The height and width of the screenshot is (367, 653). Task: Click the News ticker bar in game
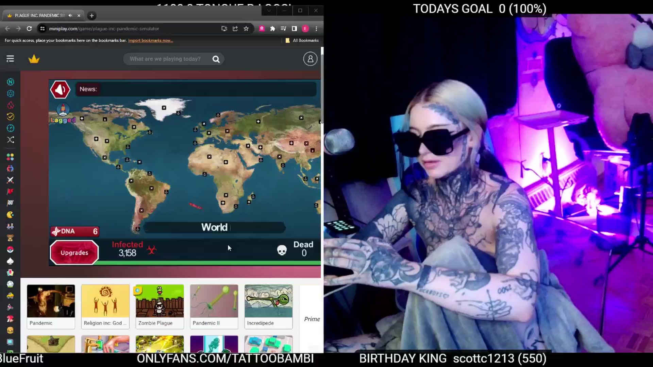tap(196, 89)
